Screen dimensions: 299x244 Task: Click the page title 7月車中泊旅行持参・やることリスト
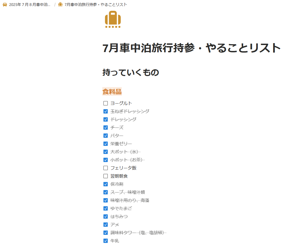(x=192, y=48)
